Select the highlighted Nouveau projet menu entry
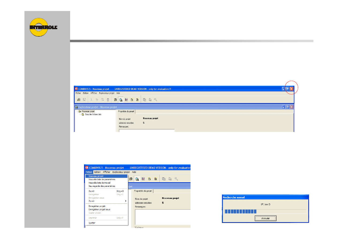338x239 pixels. (96, 176)
